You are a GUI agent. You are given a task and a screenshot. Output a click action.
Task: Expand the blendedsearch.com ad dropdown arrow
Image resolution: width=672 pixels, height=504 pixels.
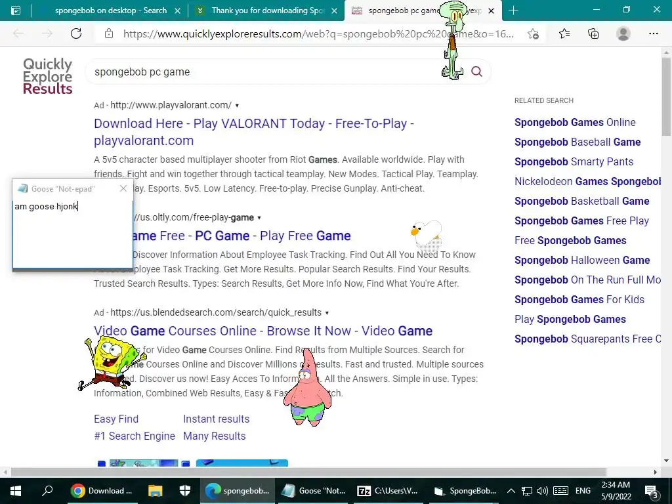pos(327,313)
